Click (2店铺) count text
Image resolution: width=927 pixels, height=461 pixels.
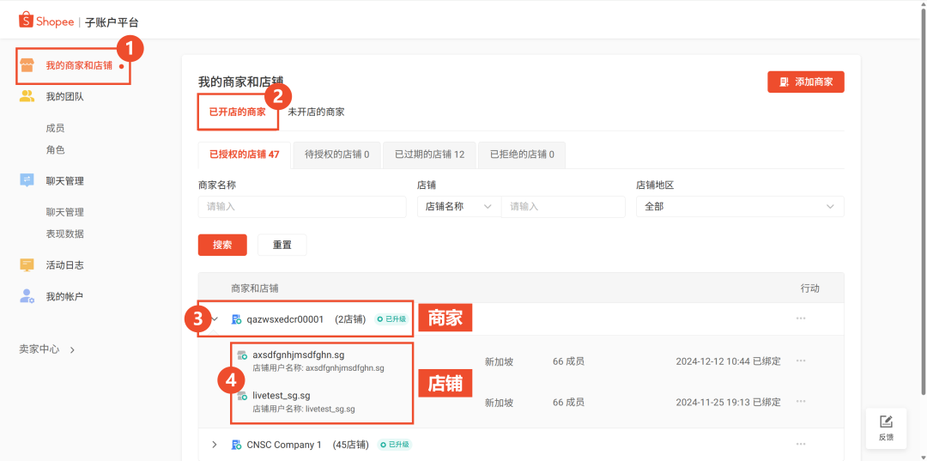tap(350, 319)
